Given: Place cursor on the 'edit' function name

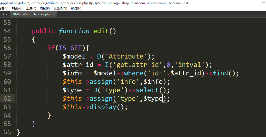Looking at the screenshot, I should coord(101,31).
